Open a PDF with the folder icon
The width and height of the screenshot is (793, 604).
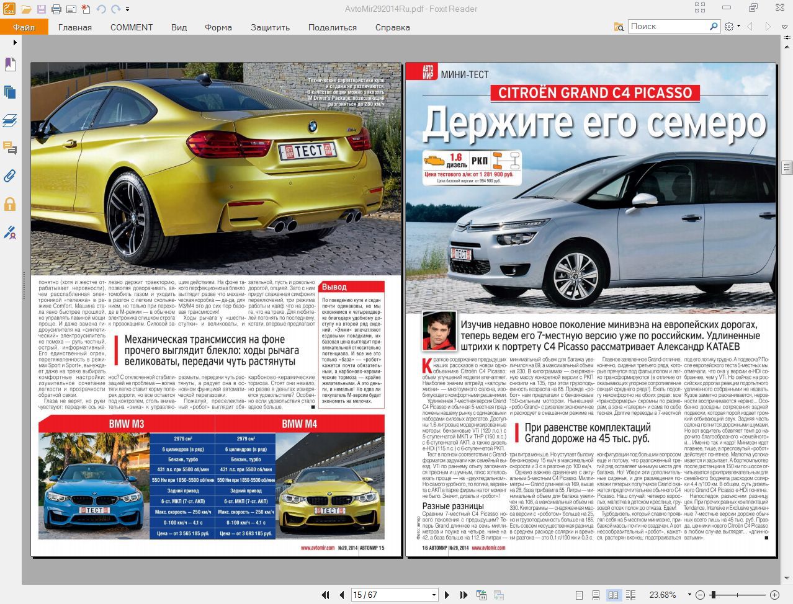[26, 9]
